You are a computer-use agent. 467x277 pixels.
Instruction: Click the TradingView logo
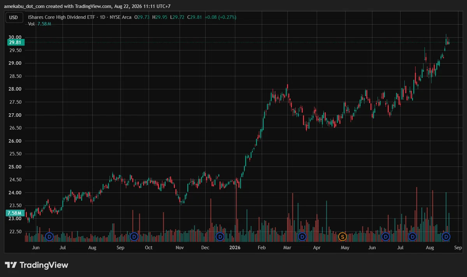click(37, 265)
